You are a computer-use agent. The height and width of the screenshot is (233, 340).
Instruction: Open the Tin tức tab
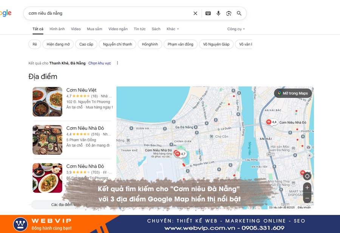tap(140, 29)
